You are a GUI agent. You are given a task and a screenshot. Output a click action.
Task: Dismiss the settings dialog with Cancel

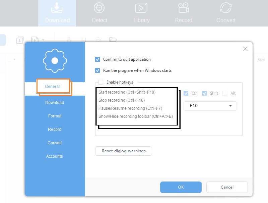(227, 187)
